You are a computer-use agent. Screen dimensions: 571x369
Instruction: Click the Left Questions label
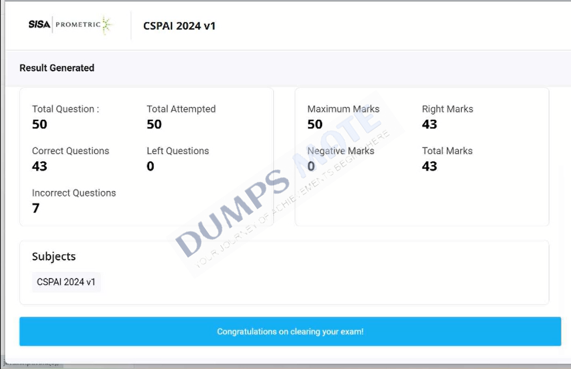[178, 151]
